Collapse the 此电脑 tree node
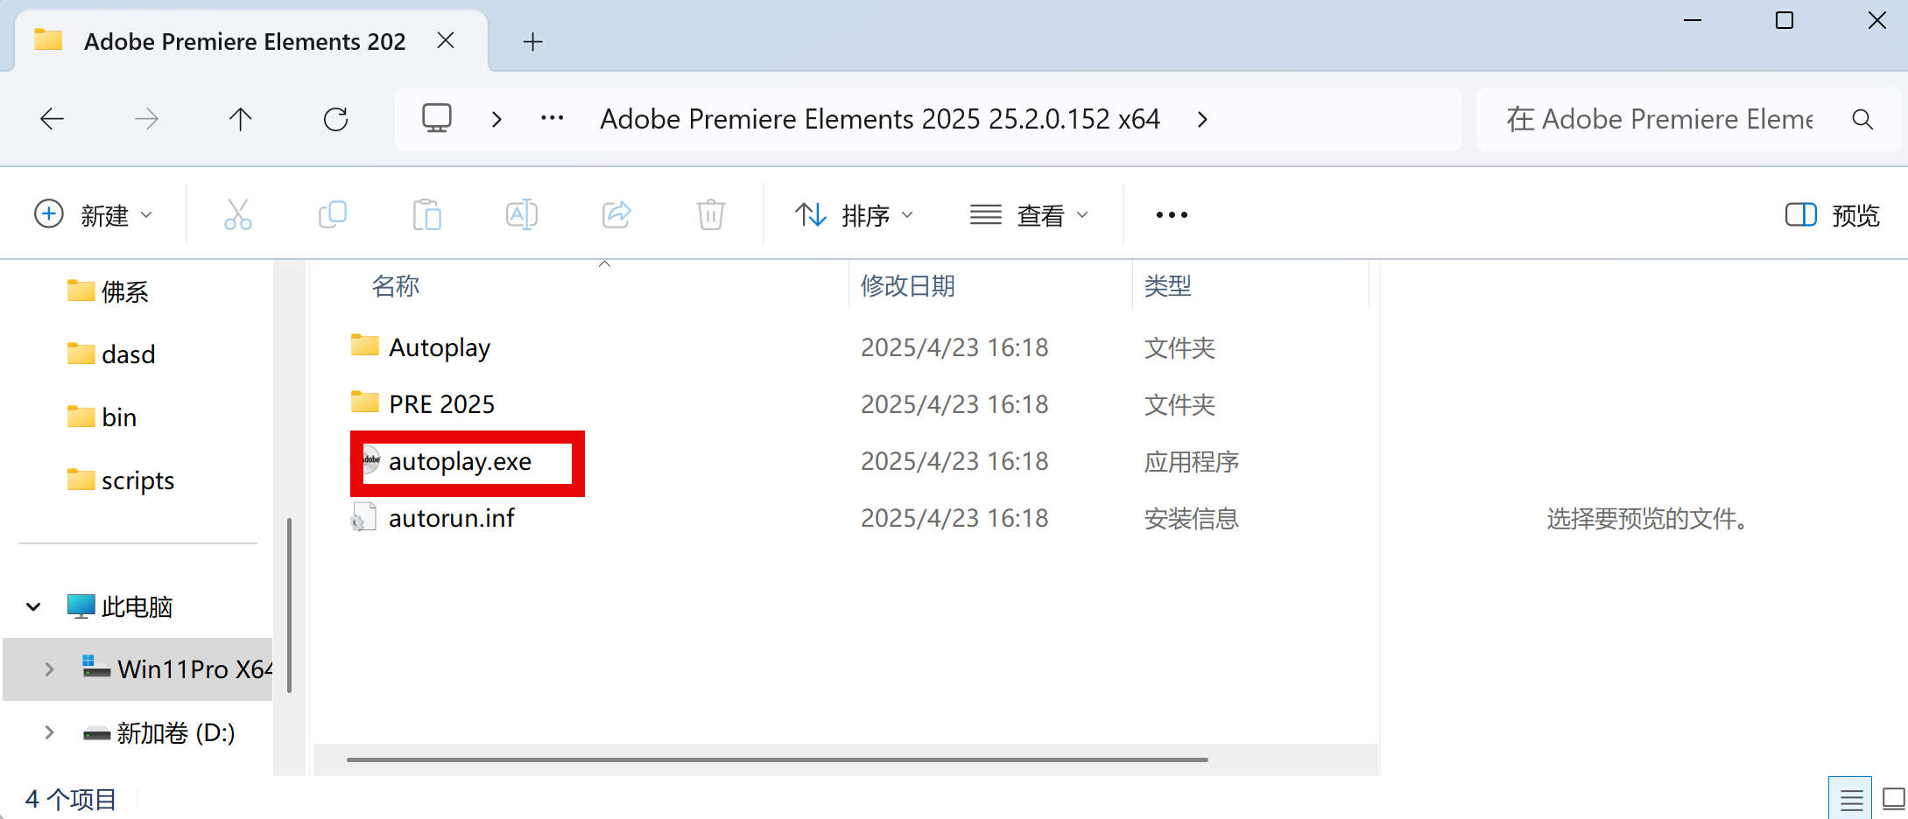 pos(33,606)
